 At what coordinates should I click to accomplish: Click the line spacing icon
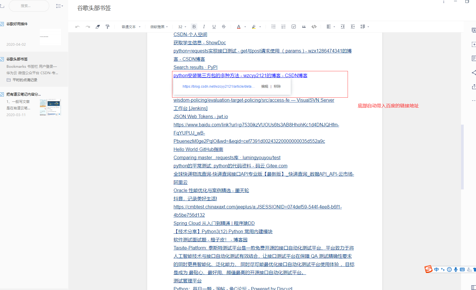[363, 27]
